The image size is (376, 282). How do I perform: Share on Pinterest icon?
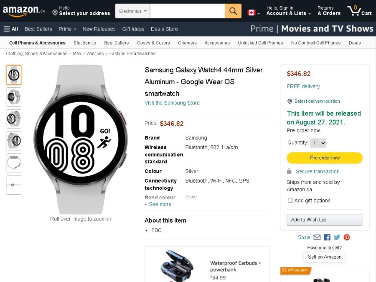(347, 237)
